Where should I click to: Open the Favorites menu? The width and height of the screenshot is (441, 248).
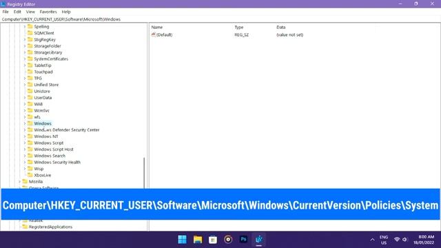pos(48,12)
